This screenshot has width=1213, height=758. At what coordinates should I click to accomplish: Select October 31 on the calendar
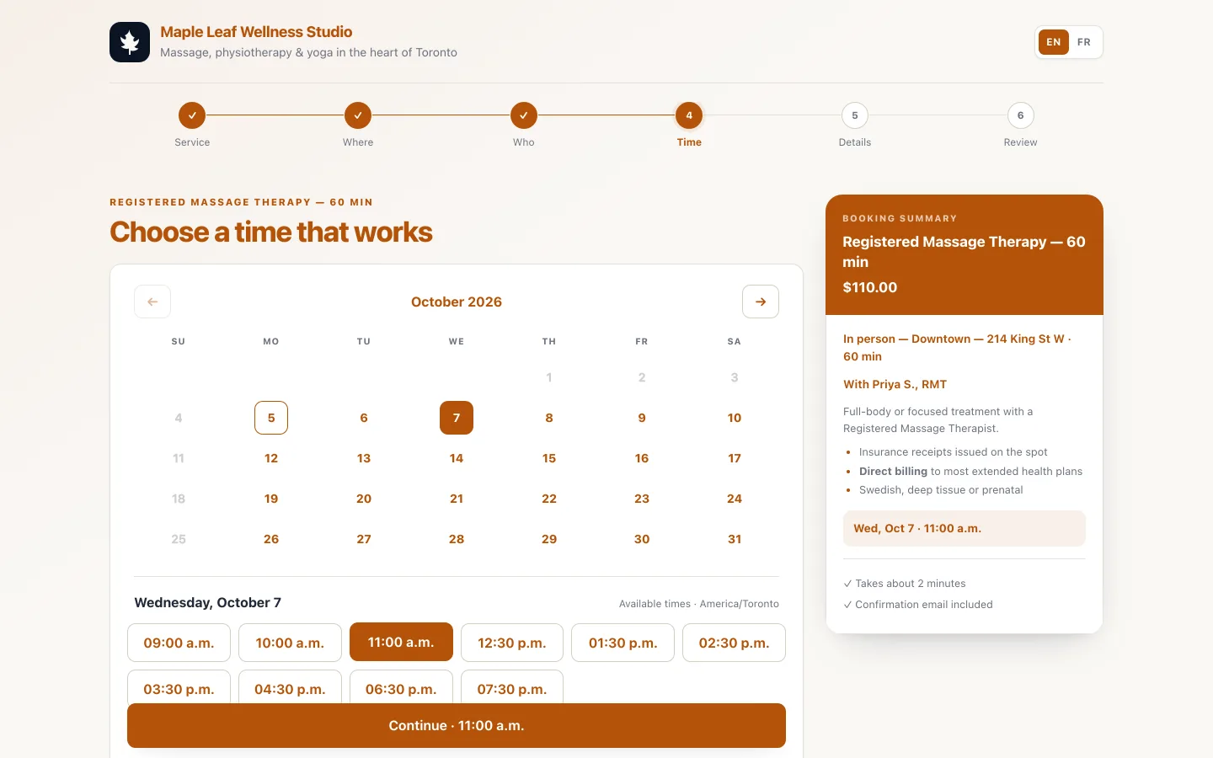click(x=735, y=539)
